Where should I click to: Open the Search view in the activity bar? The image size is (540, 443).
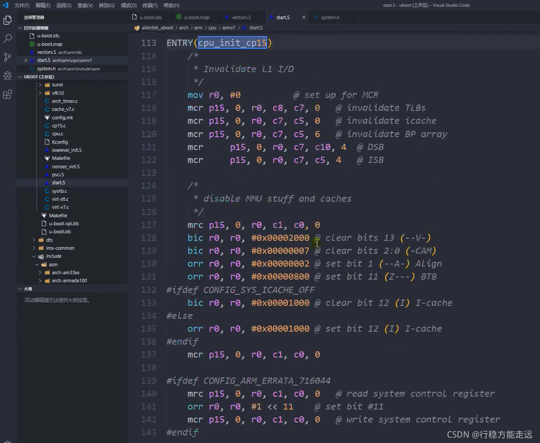tap(8, 39)
